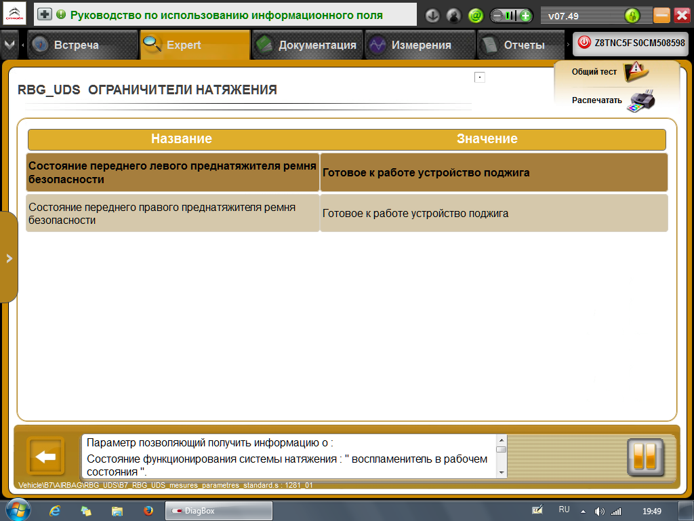Click the clock showing 19:49
Viewport: 694px width, 521px height.
pyautogui.click(x=651, y=512)
